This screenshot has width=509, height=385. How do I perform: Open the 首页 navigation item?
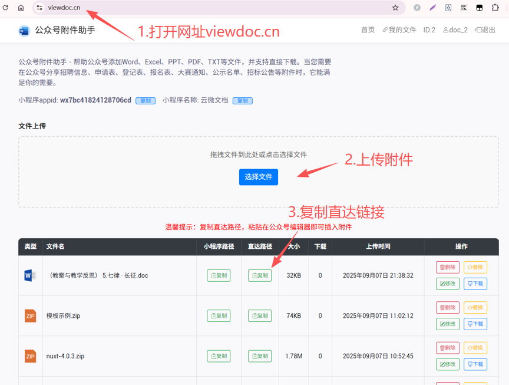coord(368,30)
